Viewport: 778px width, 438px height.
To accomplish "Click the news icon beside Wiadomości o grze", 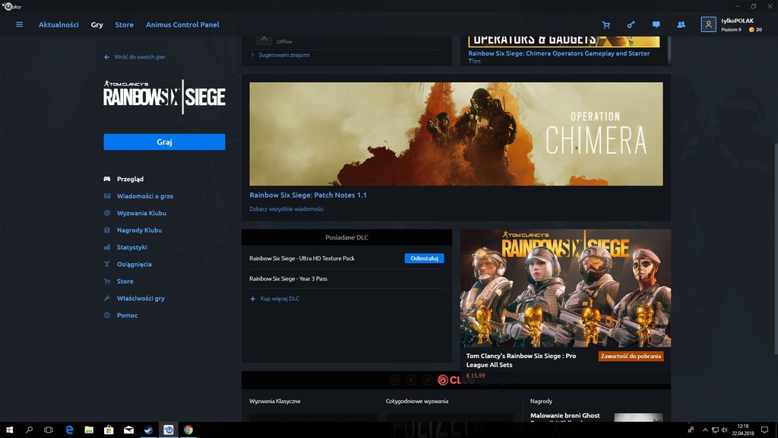I will pyautogui.click(x=106, y=196).
